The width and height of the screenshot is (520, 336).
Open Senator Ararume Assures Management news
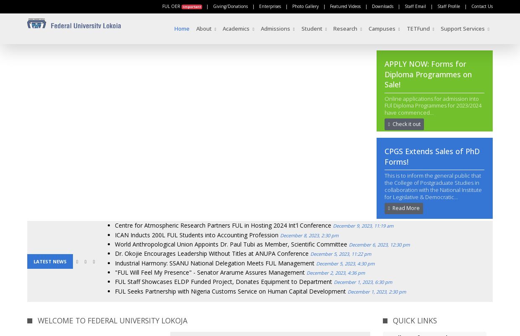[210, 273]
